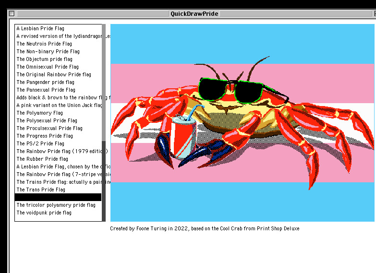This screenshot has width=376, height=273.
Task: Select 'A revised version of the lydiandragon' entry
Action: 58,36
